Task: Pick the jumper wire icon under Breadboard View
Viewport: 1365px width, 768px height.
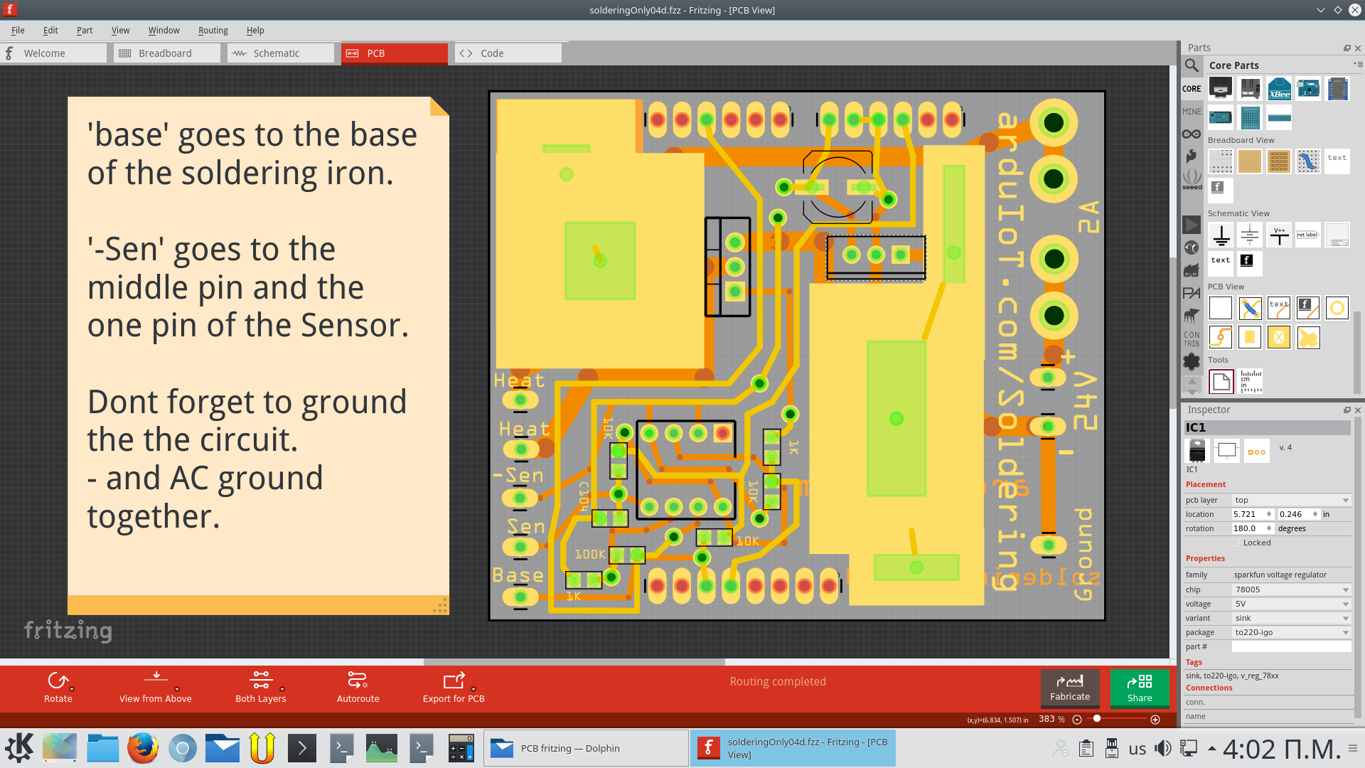Action: click(x=1308, y=161)
